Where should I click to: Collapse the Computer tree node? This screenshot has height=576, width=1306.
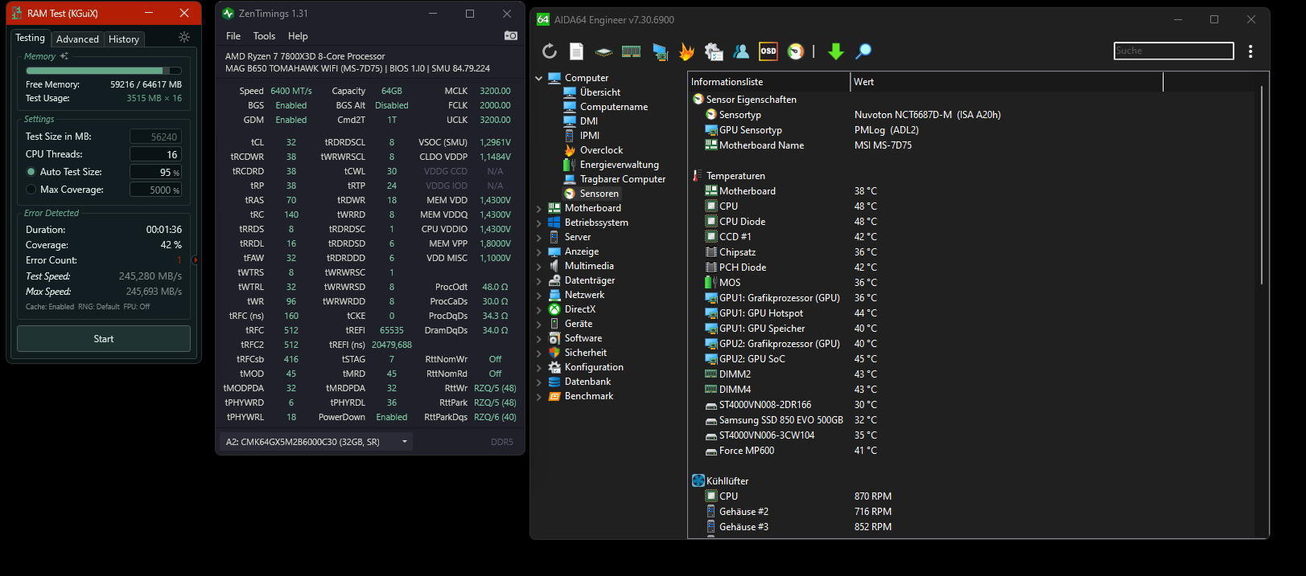pos(539,78)
